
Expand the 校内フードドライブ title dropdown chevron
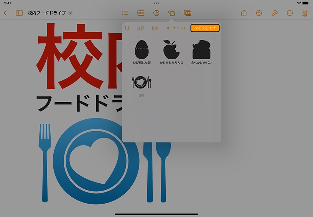[x=70, y=13]
